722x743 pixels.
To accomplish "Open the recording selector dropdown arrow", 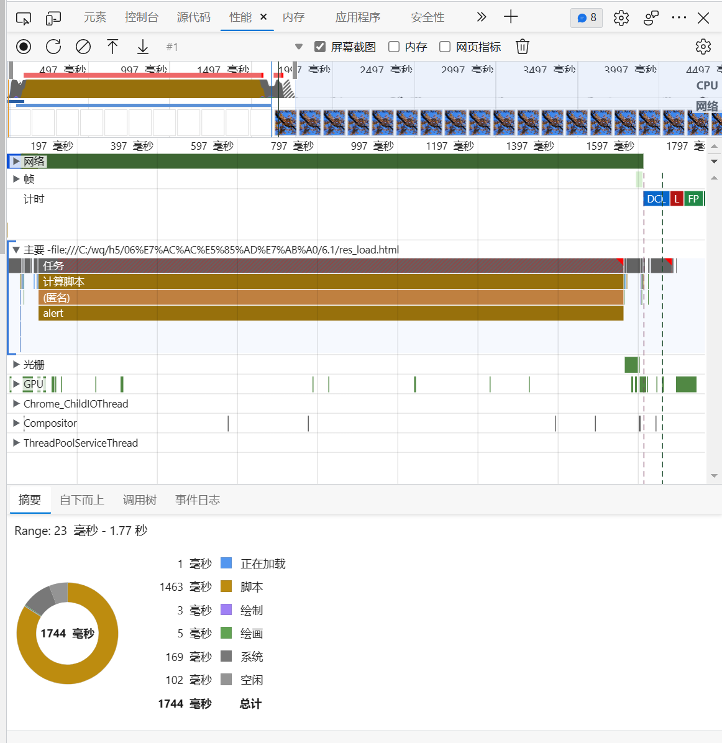I will 298,47.
